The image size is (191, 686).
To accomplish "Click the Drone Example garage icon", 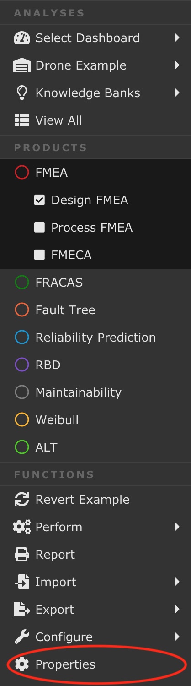I will (x=21, y=65).
